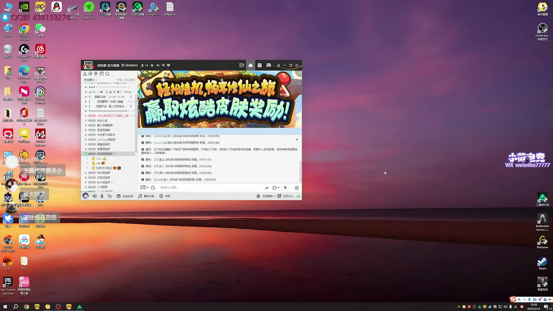Open the video broadcast icon in YY title bar
This screenshot has width=553, height=311.
pyautogui.click(x=242, y=65)
